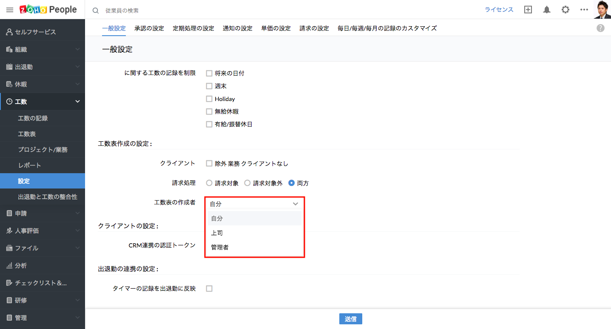
Task: Click the Zoho People logo
Action: point(48,10)
